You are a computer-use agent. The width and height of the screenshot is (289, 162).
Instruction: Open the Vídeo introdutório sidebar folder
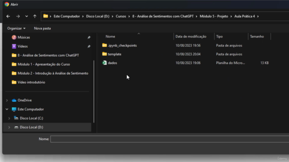click(x=31, y=82)
